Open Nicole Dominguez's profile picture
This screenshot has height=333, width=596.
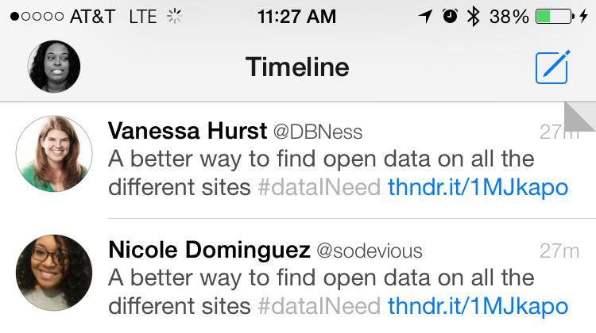click(x=54, y=273)
